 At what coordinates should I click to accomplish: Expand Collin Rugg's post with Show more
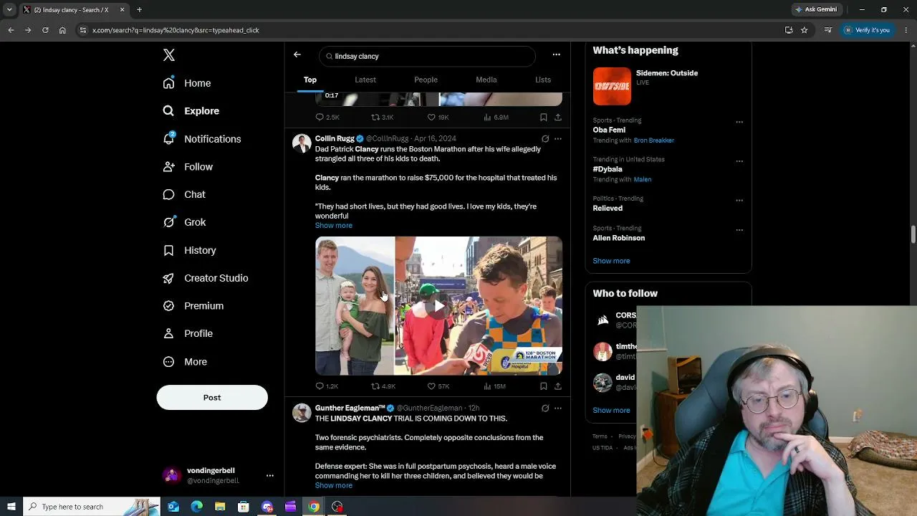click(x=334, y=226)
